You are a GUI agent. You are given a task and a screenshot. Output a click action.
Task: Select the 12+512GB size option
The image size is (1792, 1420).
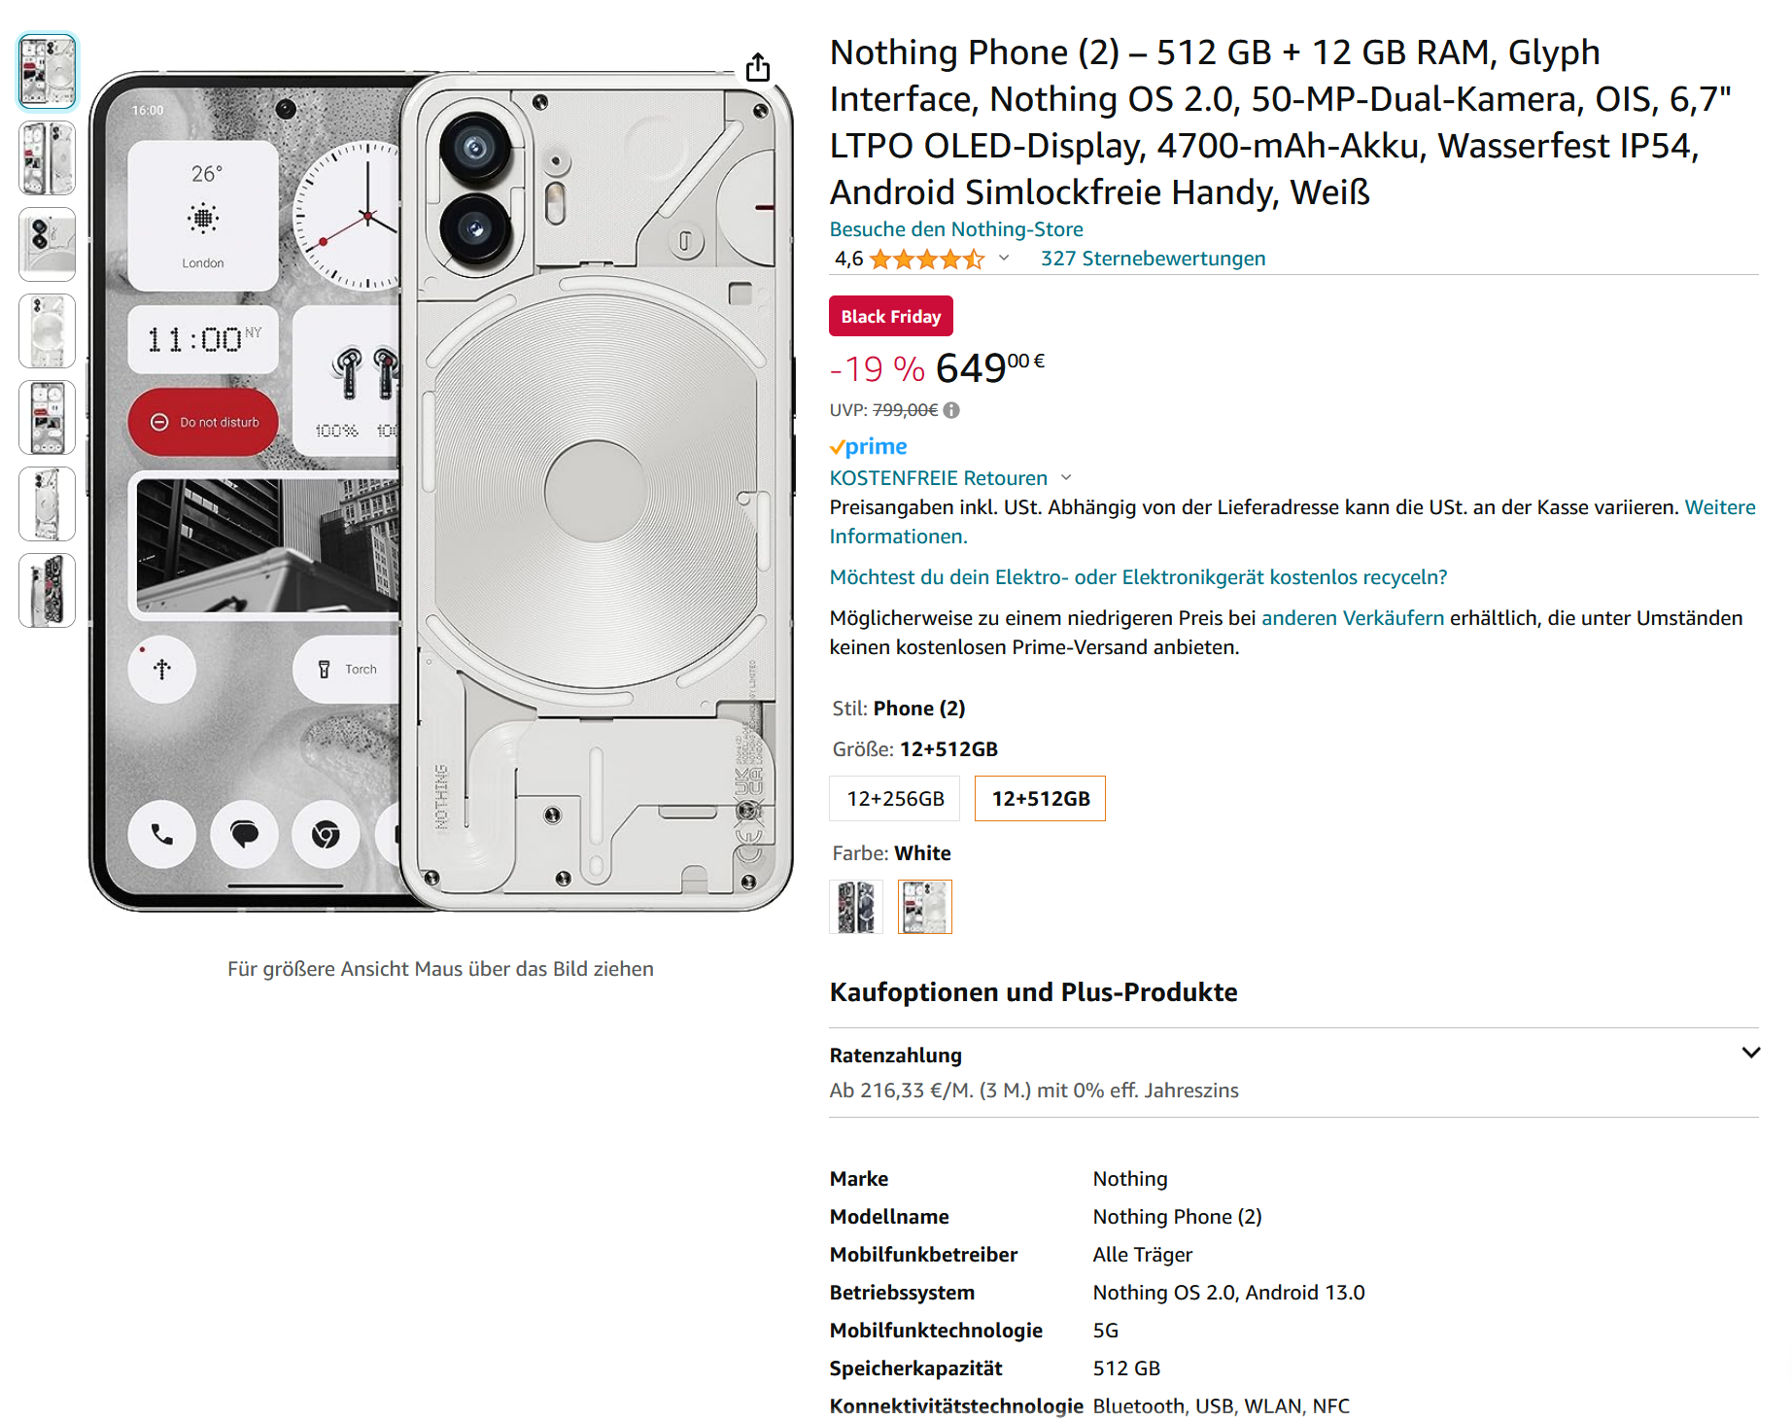(x=1040, y=799)
